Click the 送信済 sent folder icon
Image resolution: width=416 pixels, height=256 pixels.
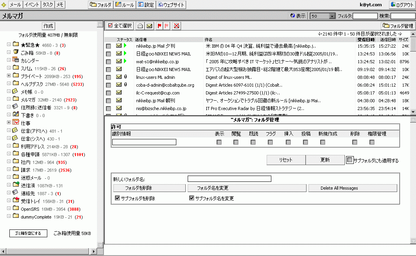[x=16, y=185]
